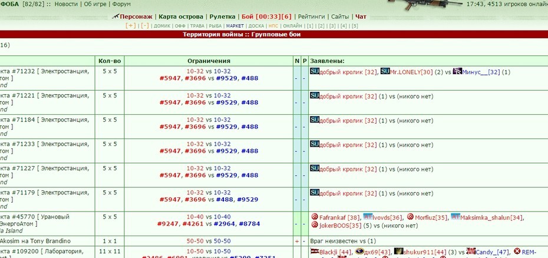This screenshot has width=548, height=258.
Task: Select quick slot [5]
Action: (355, 26)
